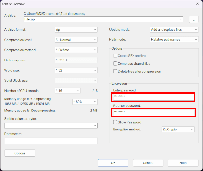Click the Reenter password field
Image resolution: width=203 pixels, height=171 pixels.
[153, 112]
